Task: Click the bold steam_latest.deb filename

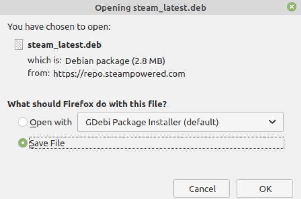Action: click(64, 44)
